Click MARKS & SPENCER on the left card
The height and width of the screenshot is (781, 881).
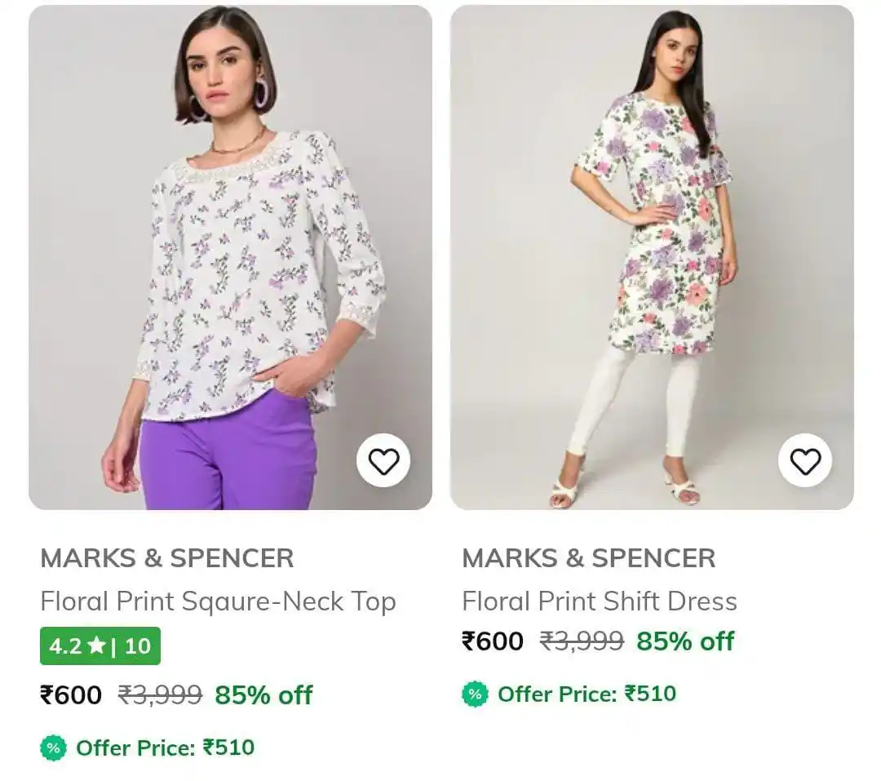click(167, 558)
